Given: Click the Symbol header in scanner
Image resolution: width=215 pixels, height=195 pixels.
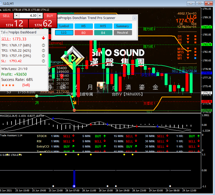Looking at the screenshot, I should (64, 26).
